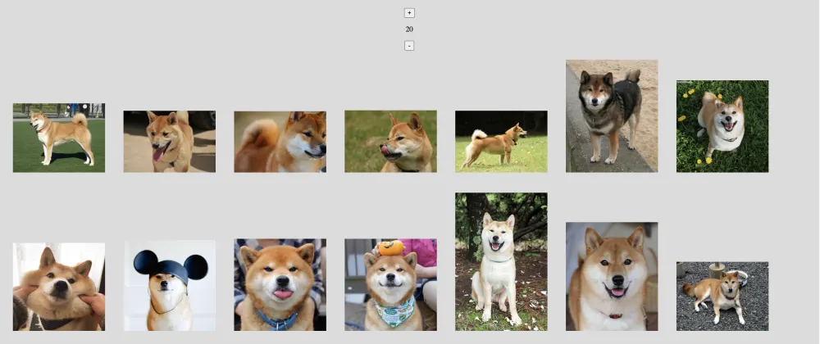Open photo of Shiba wearing mouse ears hat
The height and width of the screenshot is (344, 820).
click(x=170, y=285)
